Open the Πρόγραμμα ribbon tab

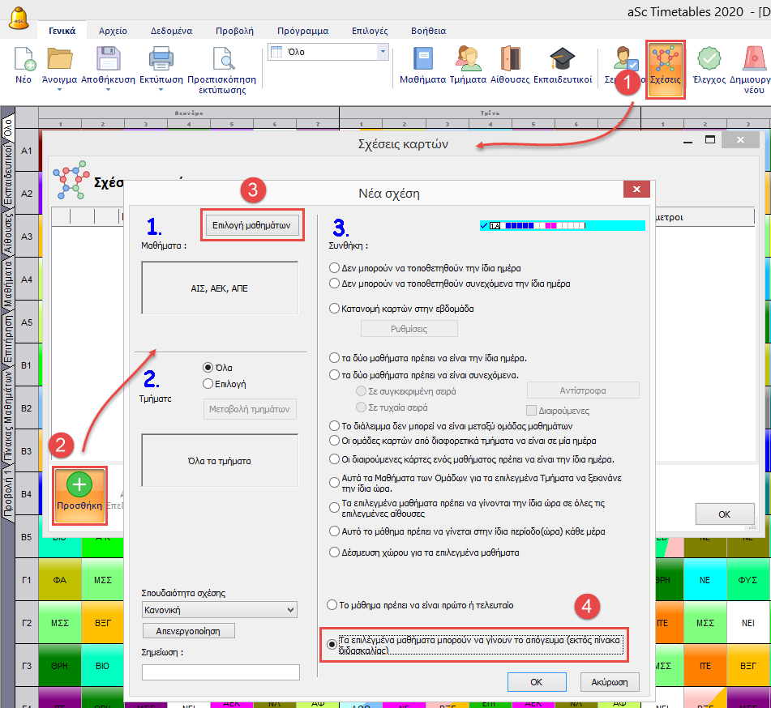click(x=302, y=31)
